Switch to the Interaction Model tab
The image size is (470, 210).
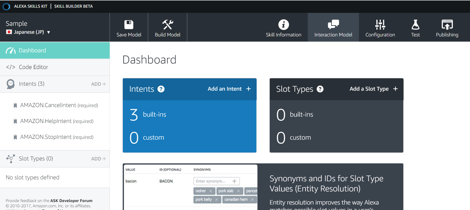[x=333, y=27]
